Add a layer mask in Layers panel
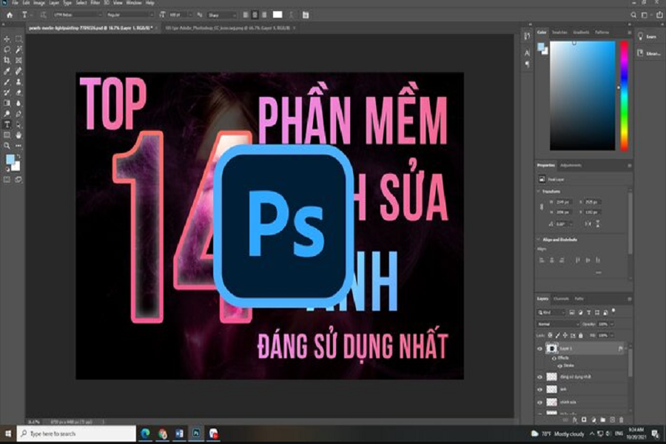Screen dimensions: 666x444 [x=584, y=420]
